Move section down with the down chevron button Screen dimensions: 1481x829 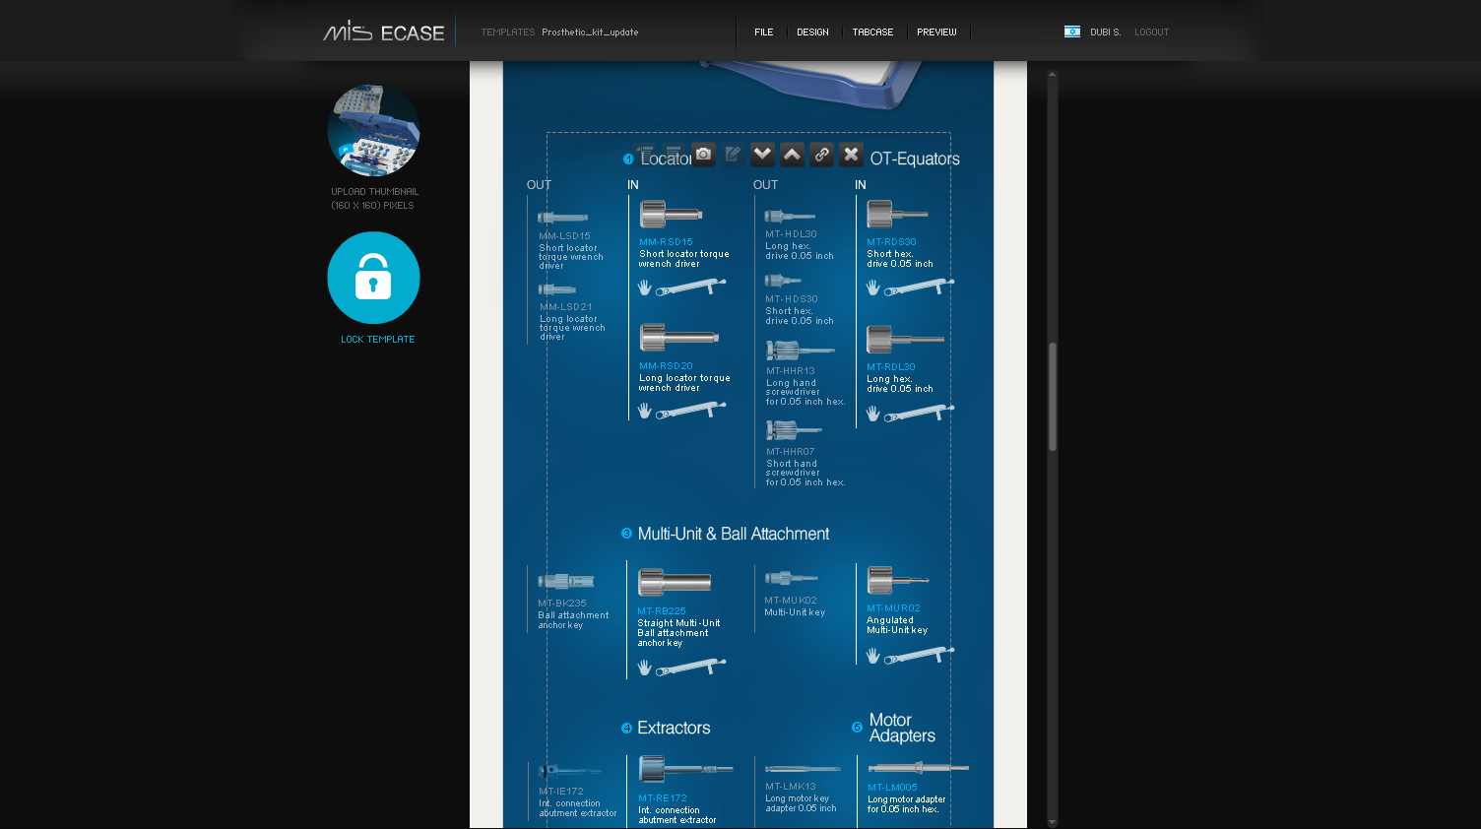[x=762, y=155]
